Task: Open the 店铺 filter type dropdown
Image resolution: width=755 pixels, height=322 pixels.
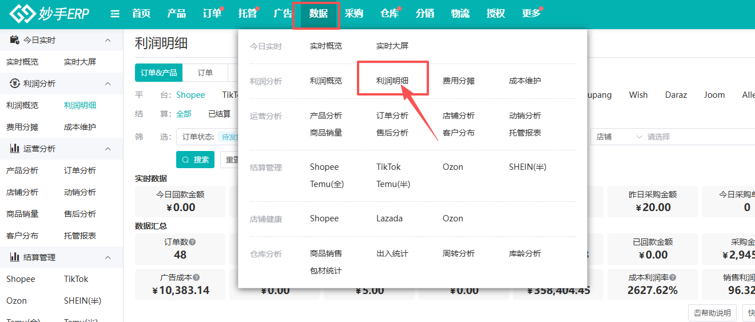Action: tap(619, 137)
